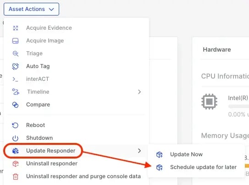Open the Asset Actions dropdown
Image resolution: width=249 pixels, height=185 pixels.
pyautogui.click(x=32, y=9)
